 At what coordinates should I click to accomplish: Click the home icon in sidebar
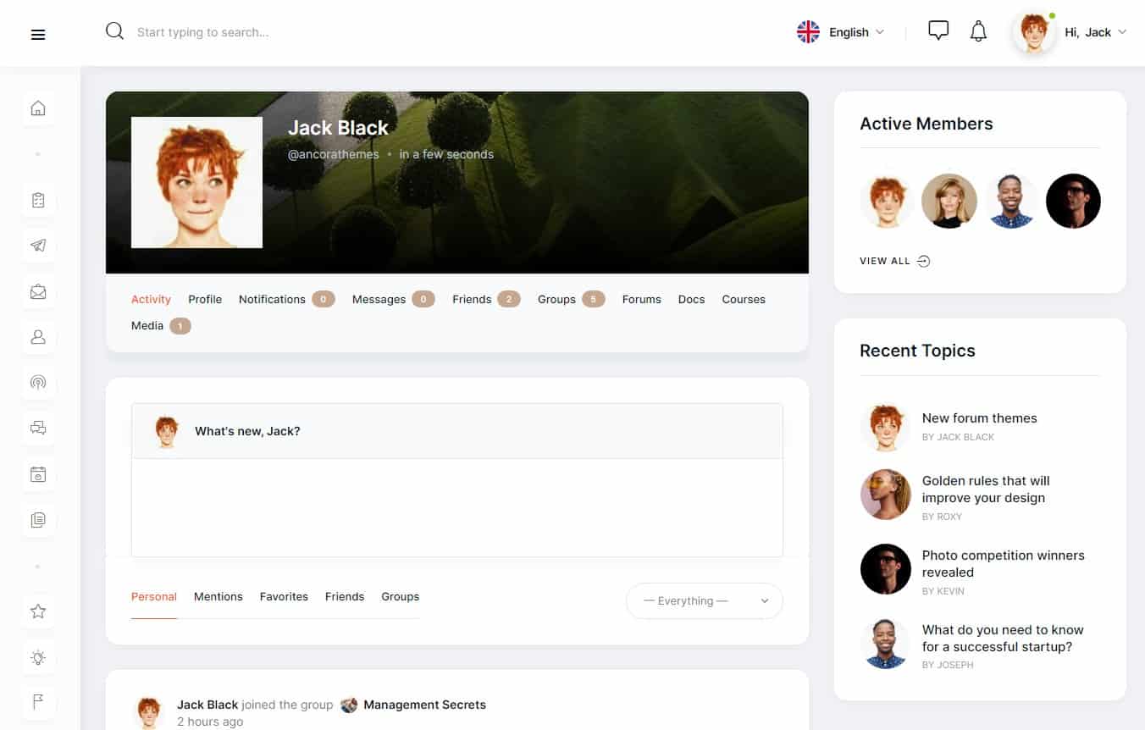click(x=38, y=108)
